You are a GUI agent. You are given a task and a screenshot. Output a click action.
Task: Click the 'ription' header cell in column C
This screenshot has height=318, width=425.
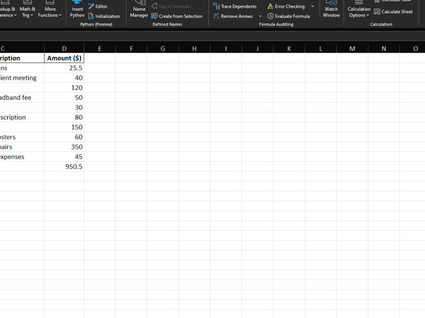[x=22, y=58]
